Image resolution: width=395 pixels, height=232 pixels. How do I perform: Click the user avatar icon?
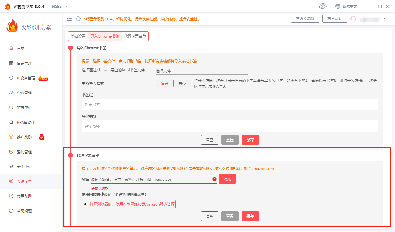click(x=353, y=19)
